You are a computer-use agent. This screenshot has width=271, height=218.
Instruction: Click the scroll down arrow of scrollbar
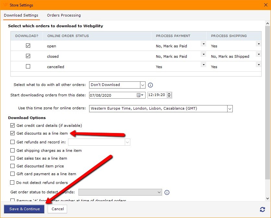point(267,199)
